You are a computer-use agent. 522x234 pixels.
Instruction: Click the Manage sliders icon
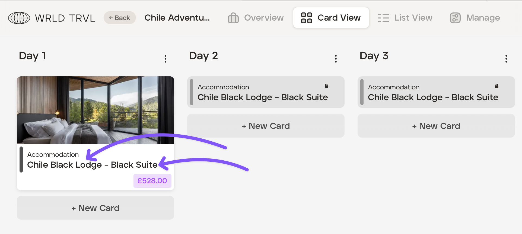click(455, 18)
